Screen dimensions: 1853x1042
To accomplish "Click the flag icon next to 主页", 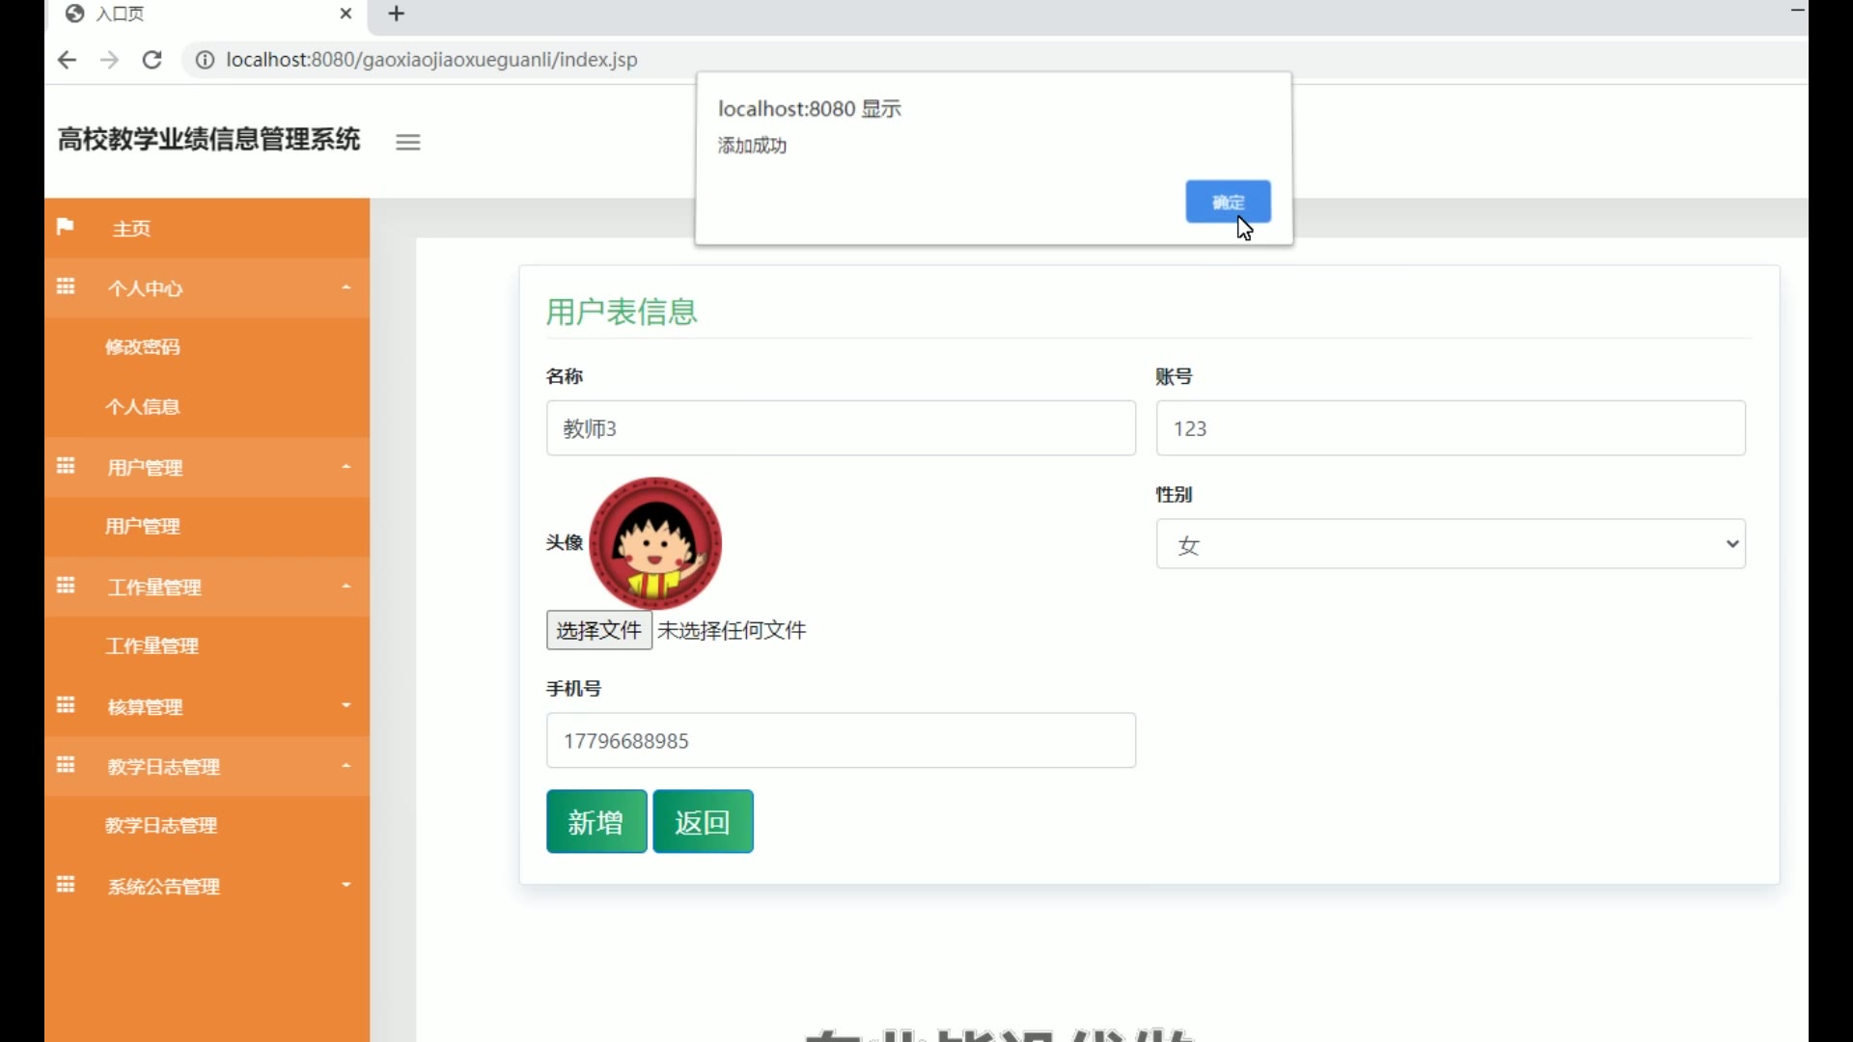I will [x=66, y=227].
